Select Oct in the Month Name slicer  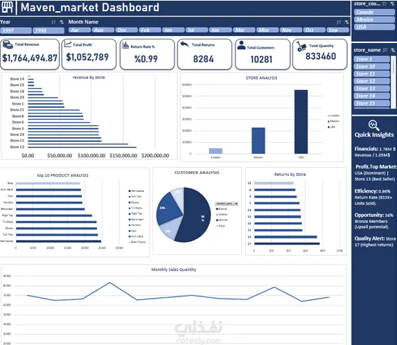pyautogui.click(x=315, y=30)
